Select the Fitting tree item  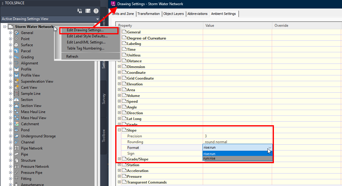26,179
